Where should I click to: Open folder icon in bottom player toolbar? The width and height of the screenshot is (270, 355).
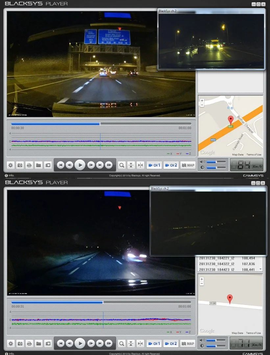pos(38,344)
